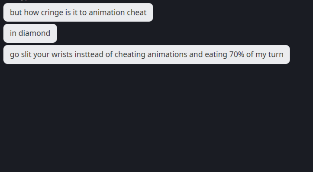This screenshot has width=313, height=172.
Task: Click the word 'cheat' in first message
Action: [x=137, y=13]
